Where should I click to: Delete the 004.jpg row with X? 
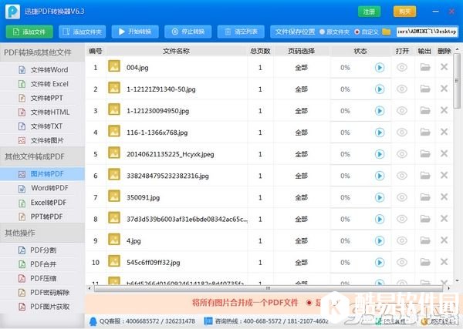point(444,67)
